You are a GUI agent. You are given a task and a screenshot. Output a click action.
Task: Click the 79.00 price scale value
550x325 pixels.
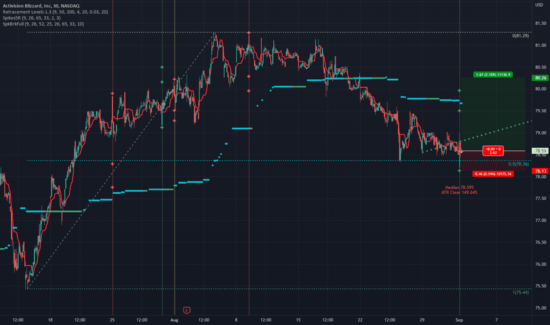pyautogui.click(x=541, y=133)
